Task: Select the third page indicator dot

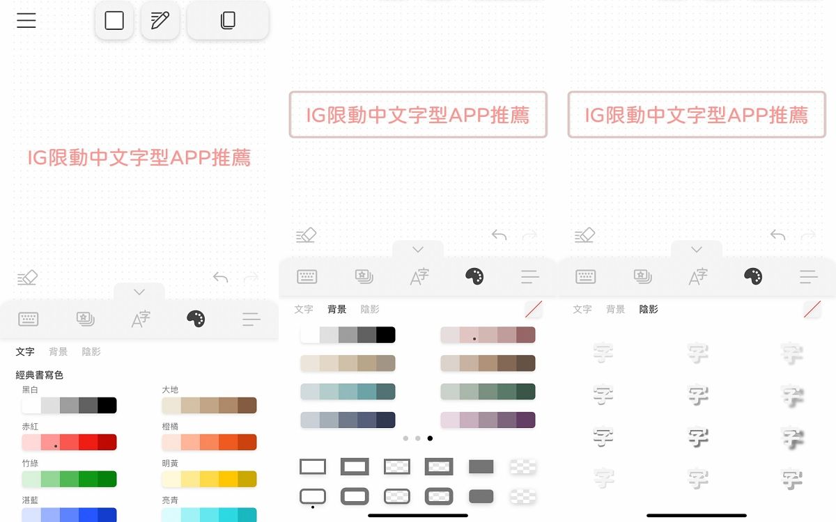Action: coord(430,438)
